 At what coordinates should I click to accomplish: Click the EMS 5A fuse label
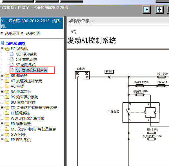(x=152, y=129)
